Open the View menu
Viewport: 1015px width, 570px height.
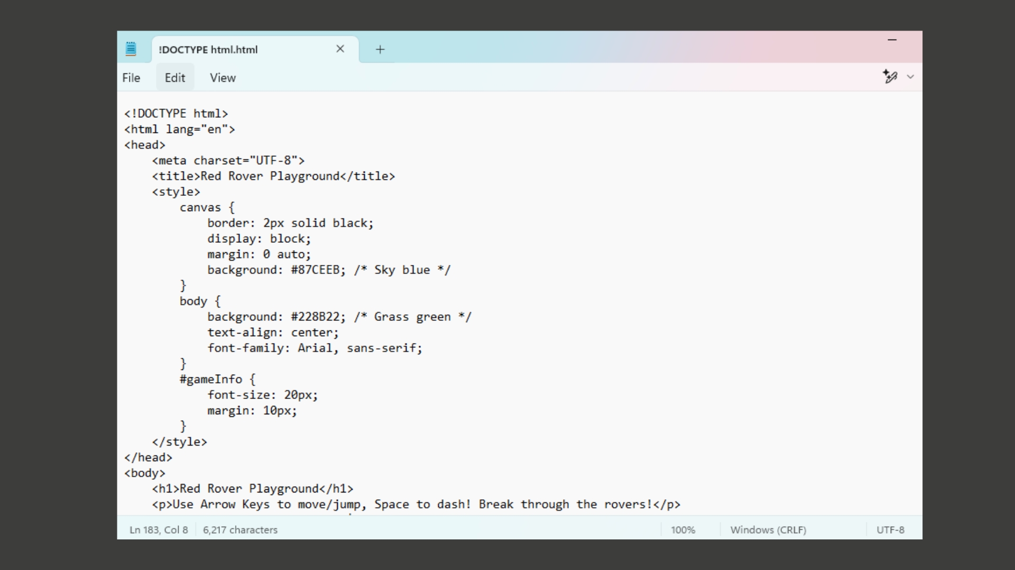(x=223, y=78)
